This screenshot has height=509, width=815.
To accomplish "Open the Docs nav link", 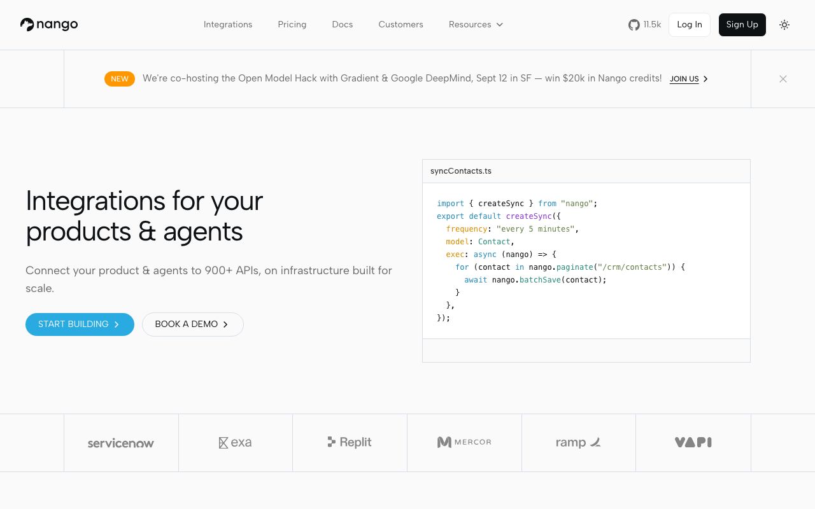I will [x=343, y=25].
